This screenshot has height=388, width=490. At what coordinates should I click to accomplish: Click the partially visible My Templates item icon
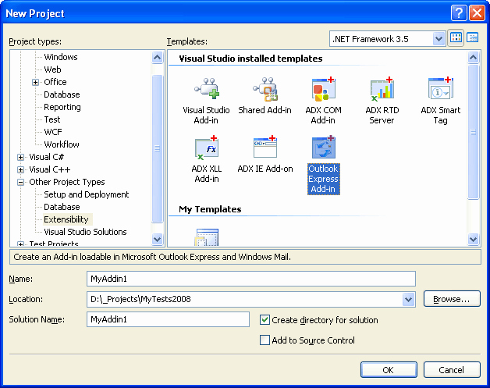(x=206, y=237)
